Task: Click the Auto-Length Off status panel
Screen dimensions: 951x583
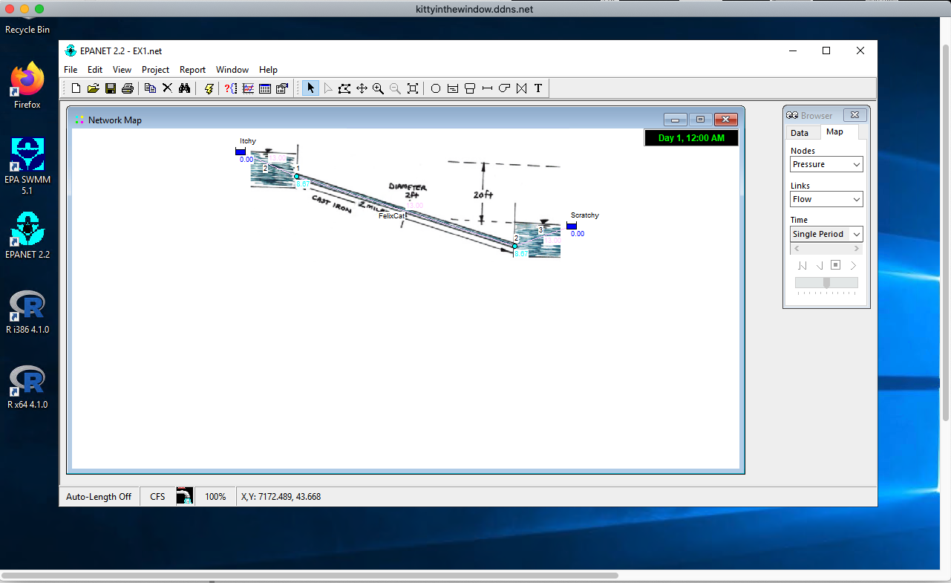Action: tap(99, 497)
